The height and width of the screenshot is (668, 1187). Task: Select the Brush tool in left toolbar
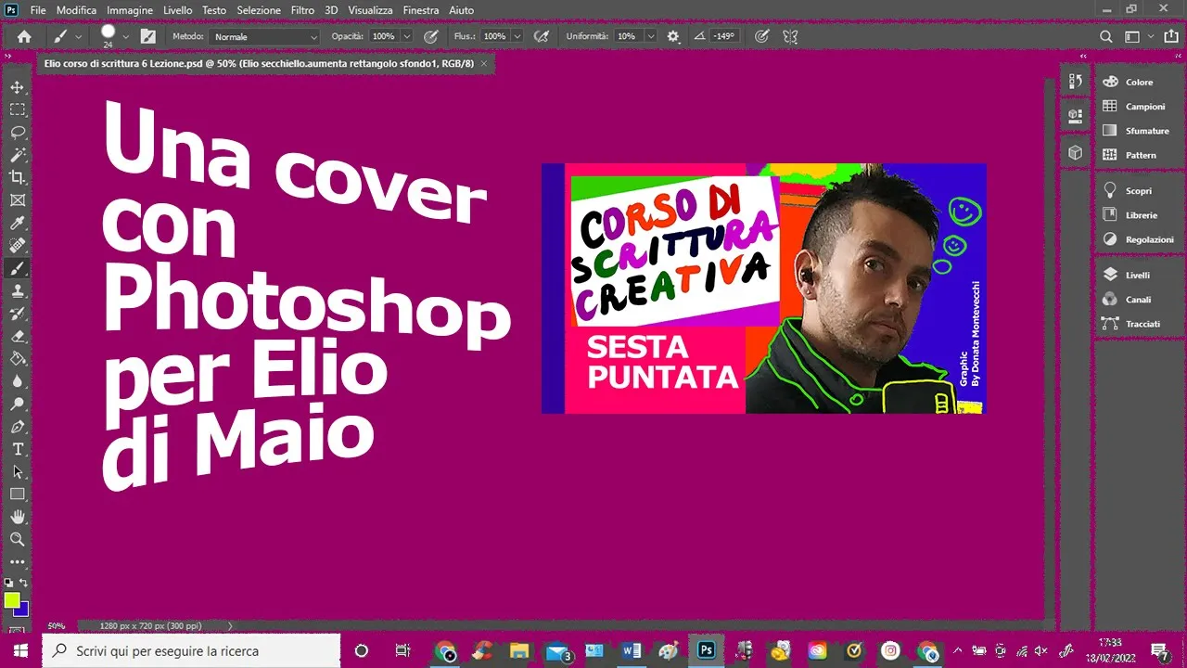tap(18, 268)
